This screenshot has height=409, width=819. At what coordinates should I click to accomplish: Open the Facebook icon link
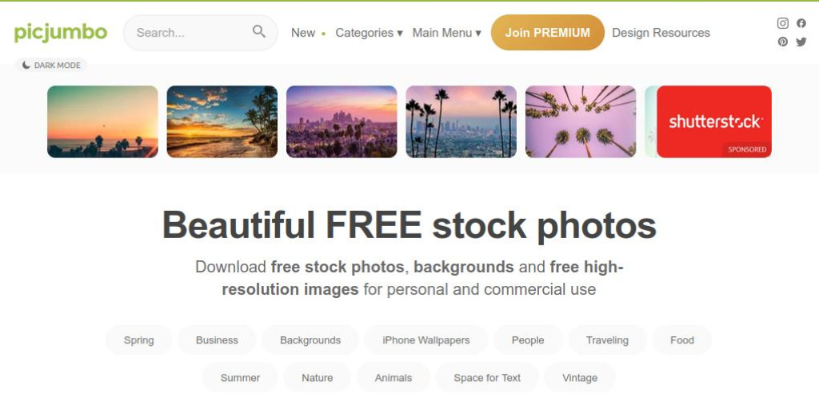tap(801, 23)
